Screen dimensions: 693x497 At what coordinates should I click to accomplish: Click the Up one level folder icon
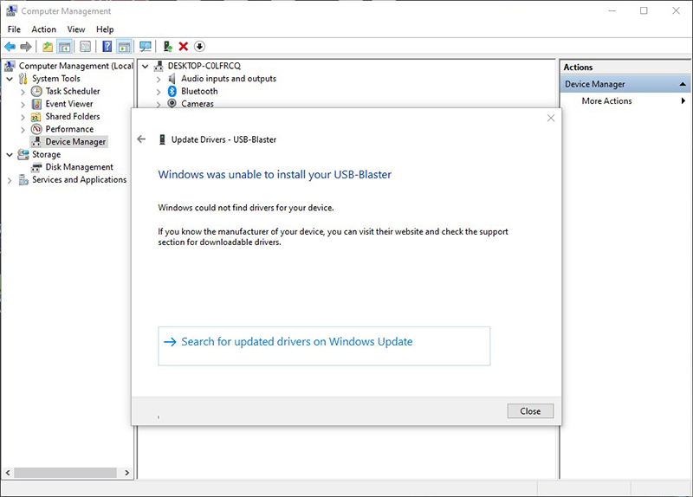pyautogui.click(x=48, y=47)
